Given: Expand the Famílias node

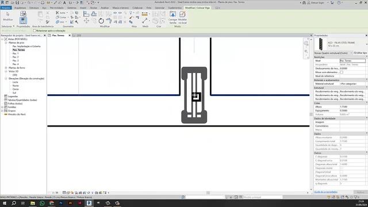Looking at the screenshot, I should point(2,107).
